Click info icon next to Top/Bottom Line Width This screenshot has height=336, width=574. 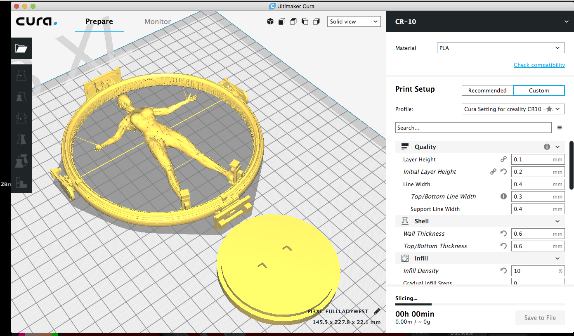(503, 196)
